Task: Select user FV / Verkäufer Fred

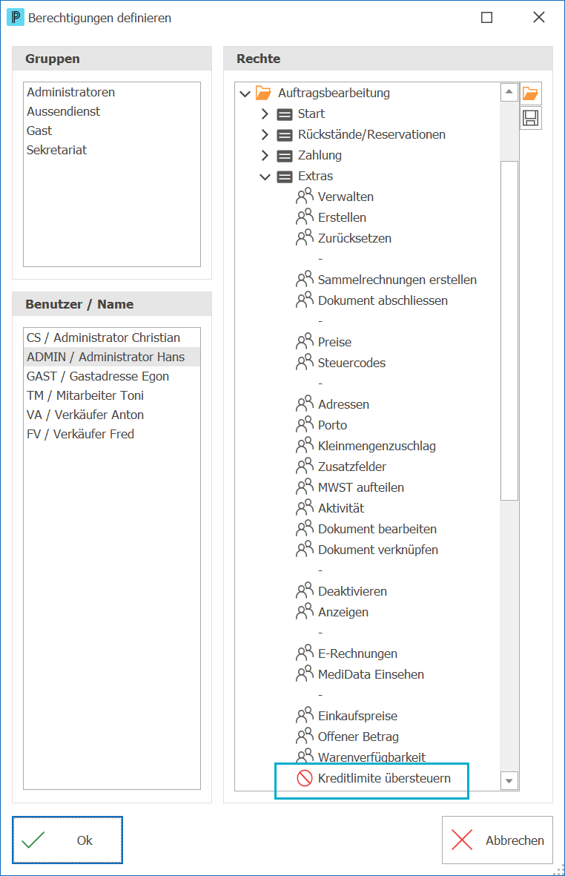Action: pos(112,434)
